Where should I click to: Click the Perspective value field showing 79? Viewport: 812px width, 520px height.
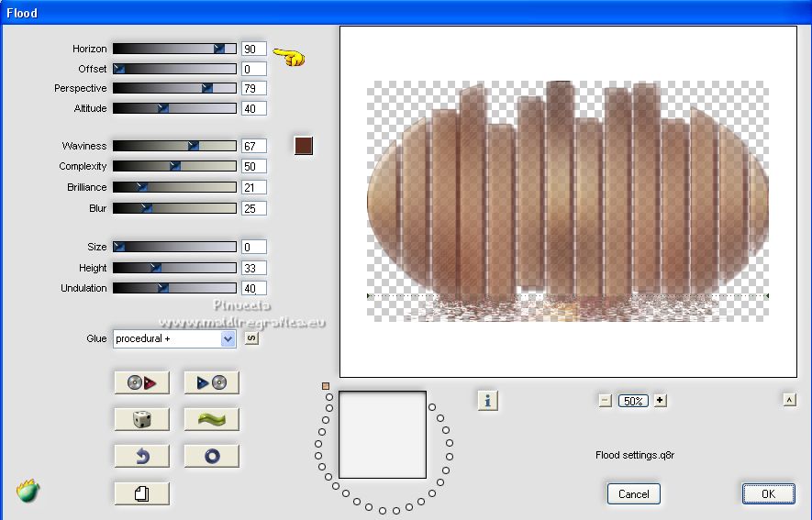pos(254,88)
